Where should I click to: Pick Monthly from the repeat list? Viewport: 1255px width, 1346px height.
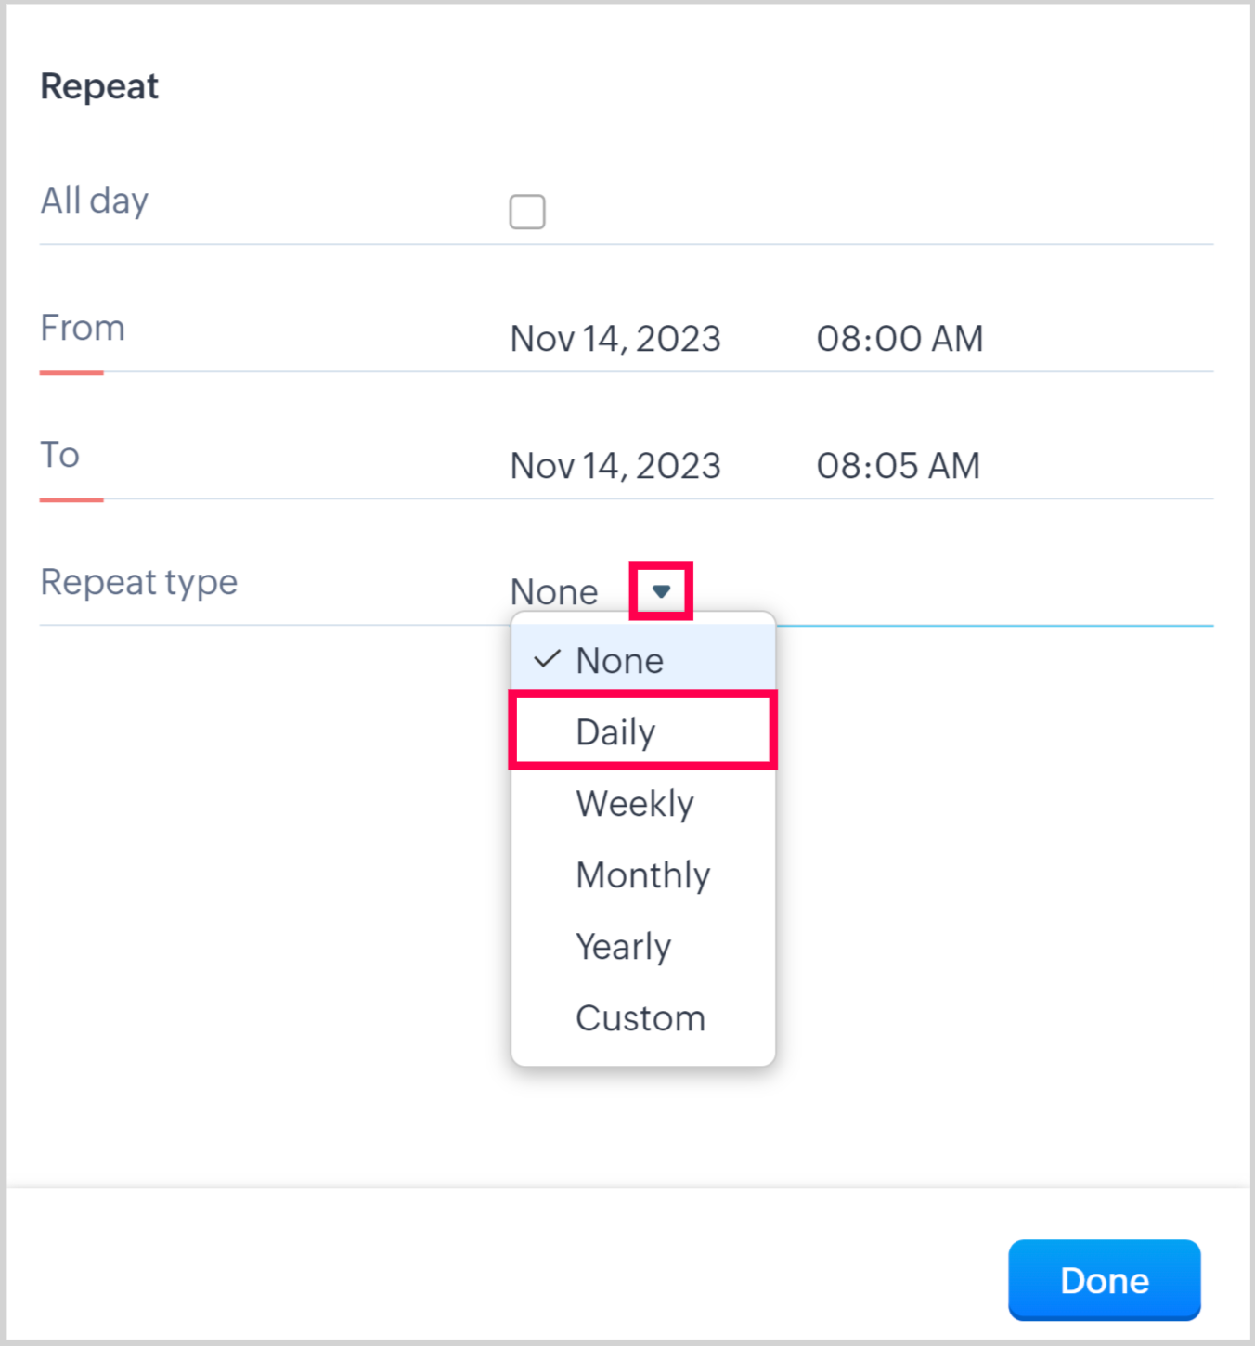[643, 875]
